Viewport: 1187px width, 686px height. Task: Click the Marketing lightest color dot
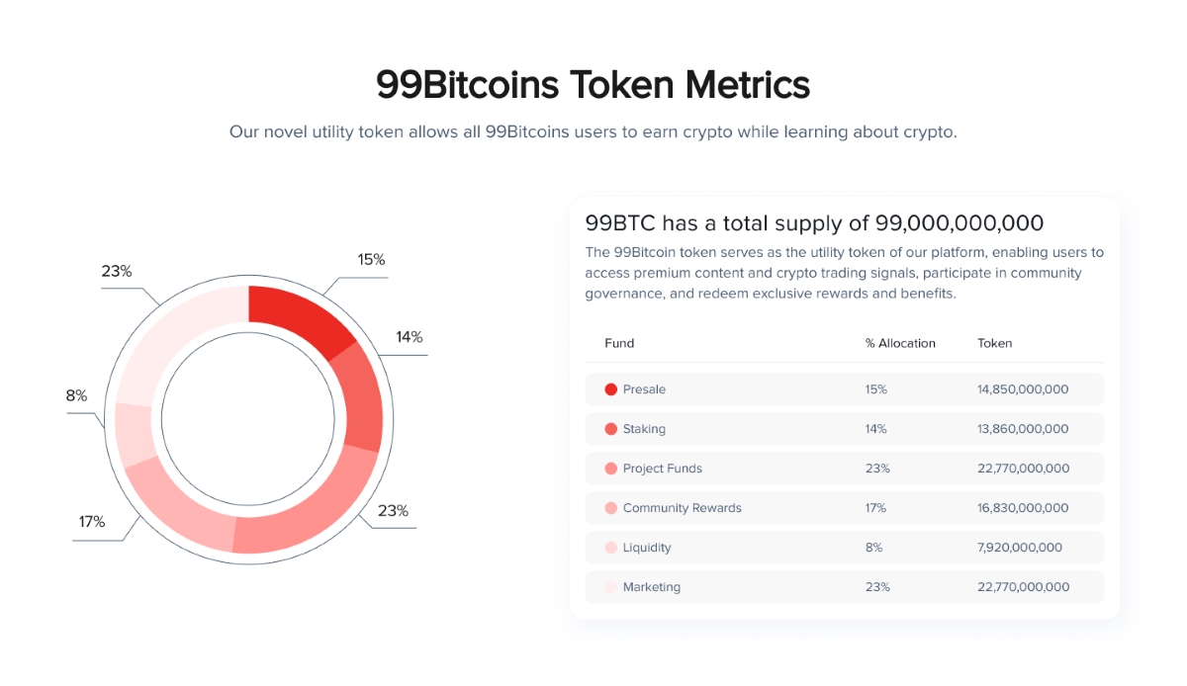point(610,587)
